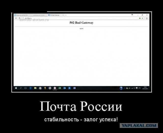
Task: Open Task View on the taskbar
Action: tap(25, 88)
